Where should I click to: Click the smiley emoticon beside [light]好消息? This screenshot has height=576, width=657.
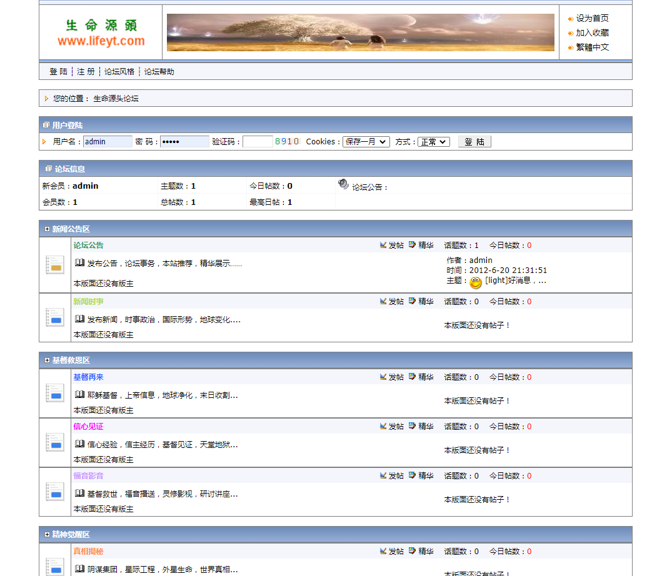[476, 282]
